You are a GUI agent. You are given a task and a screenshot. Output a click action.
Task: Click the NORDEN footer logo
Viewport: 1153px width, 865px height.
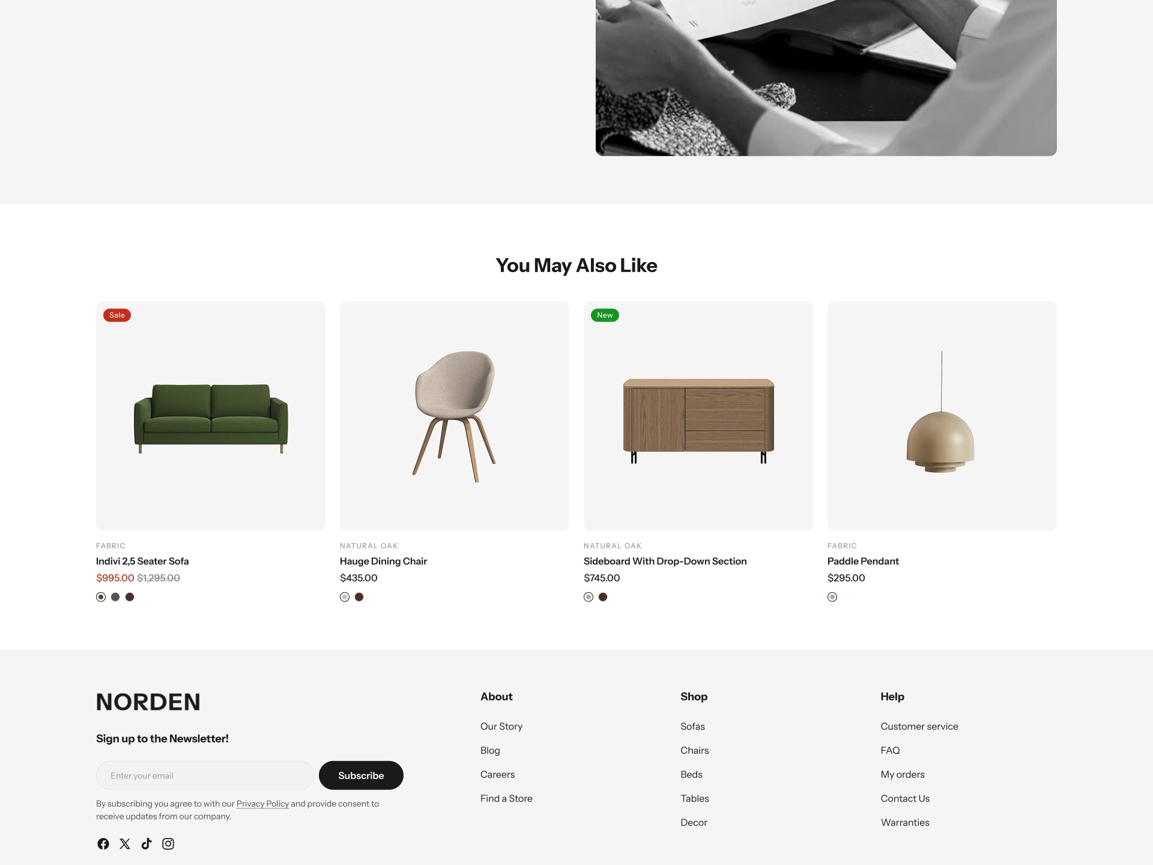[148, 702]
